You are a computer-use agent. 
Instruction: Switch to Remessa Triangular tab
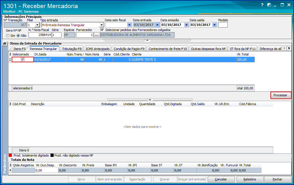pyautogui.click(x=43, y=49)
